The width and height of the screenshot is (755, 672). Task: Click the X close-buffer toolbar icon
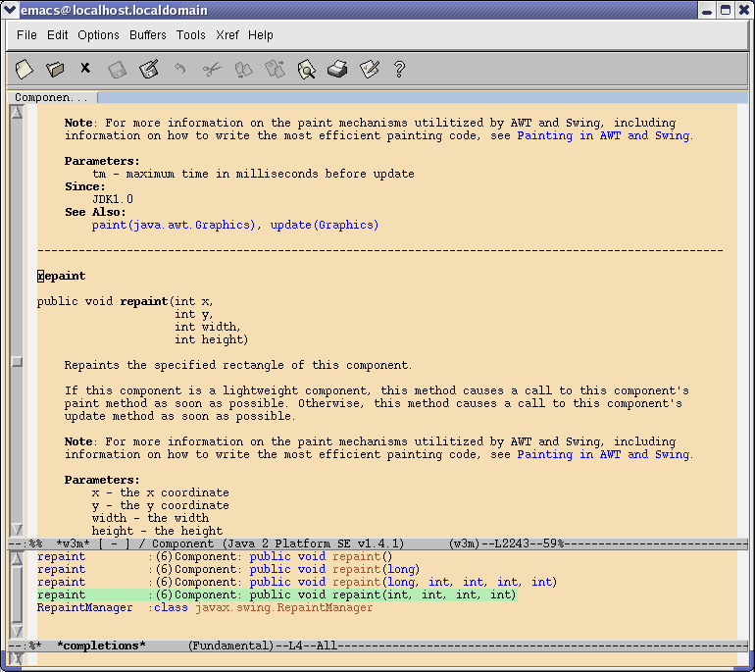(x=85, y=68)
